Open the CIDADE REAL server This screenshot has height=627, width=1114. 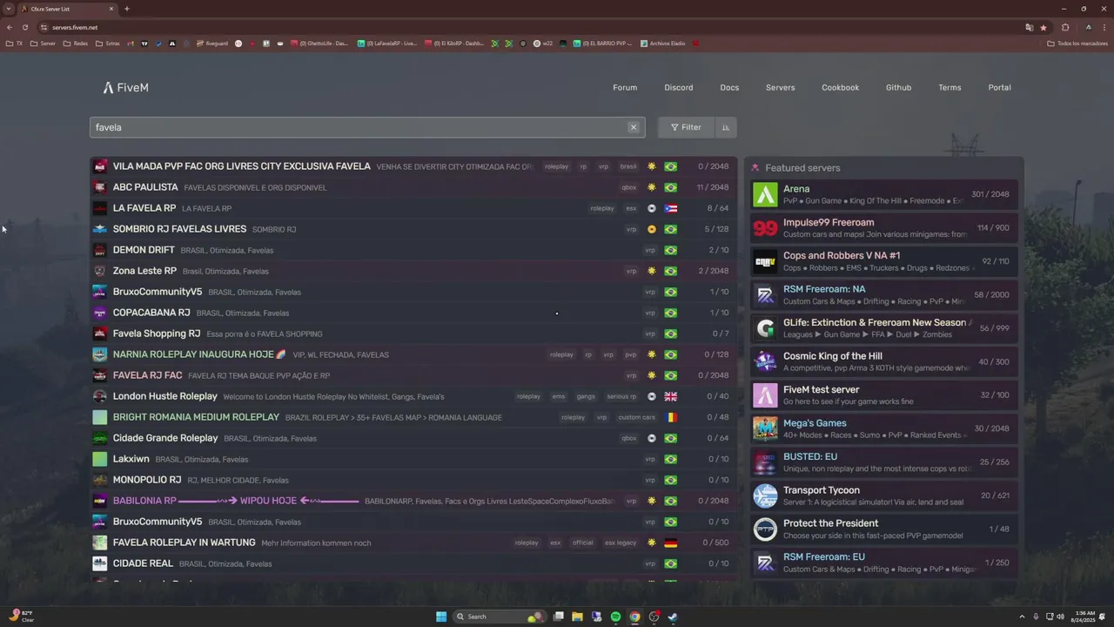click(x=413, y=563)
